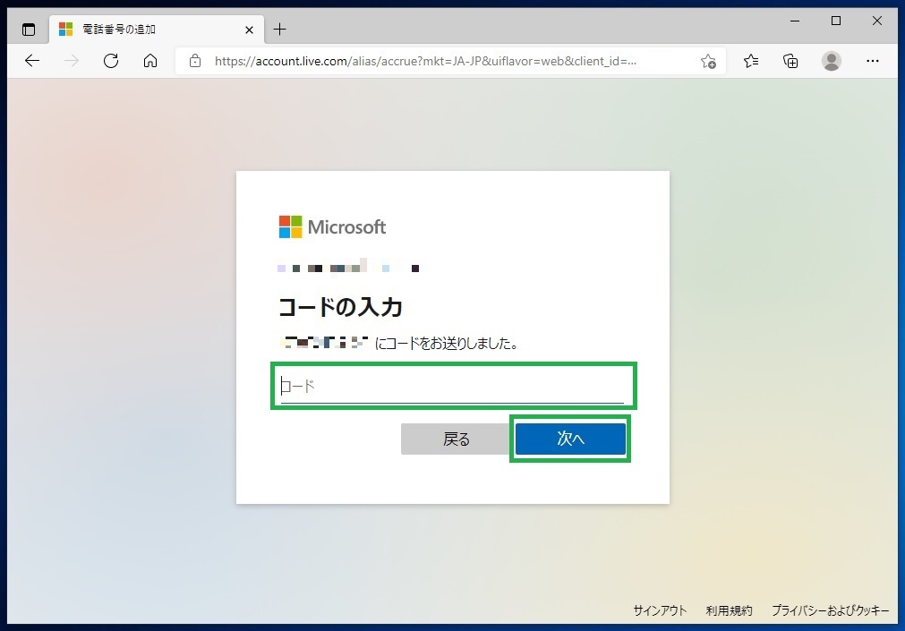Click the にコードをお送りしました text
Image resolution: width=905 pixels, height=631 pixels.
point(446,344)
